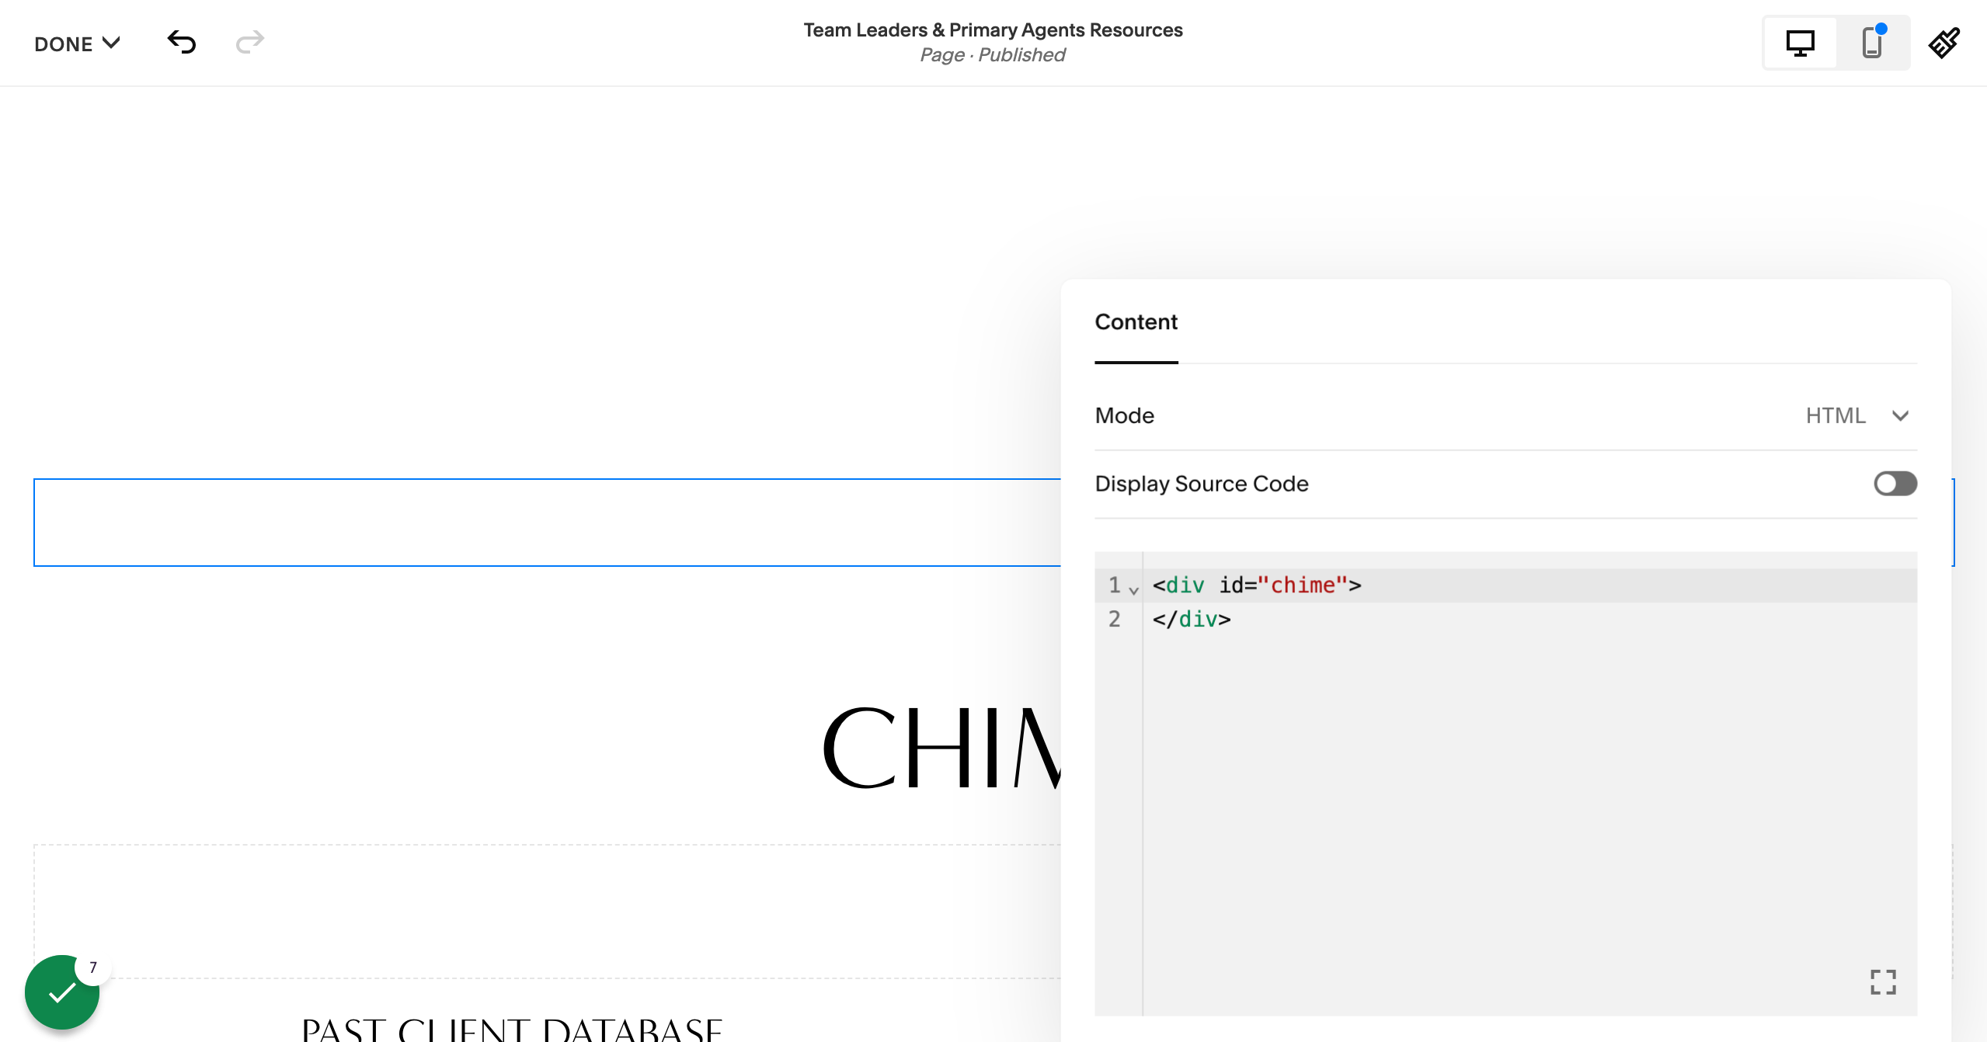Collapse the code fold arrow on line 1
The width and height of the screenshot is (1987, 1042).
(1134, 590)
